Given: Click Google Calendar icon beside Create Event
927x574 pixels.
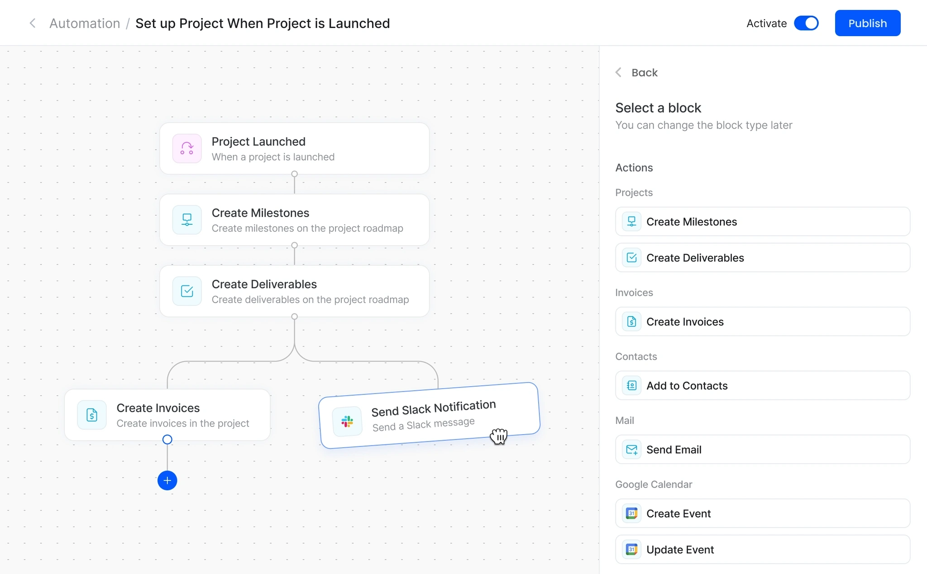Looking at the screenshot, I should tap(631, 513).
